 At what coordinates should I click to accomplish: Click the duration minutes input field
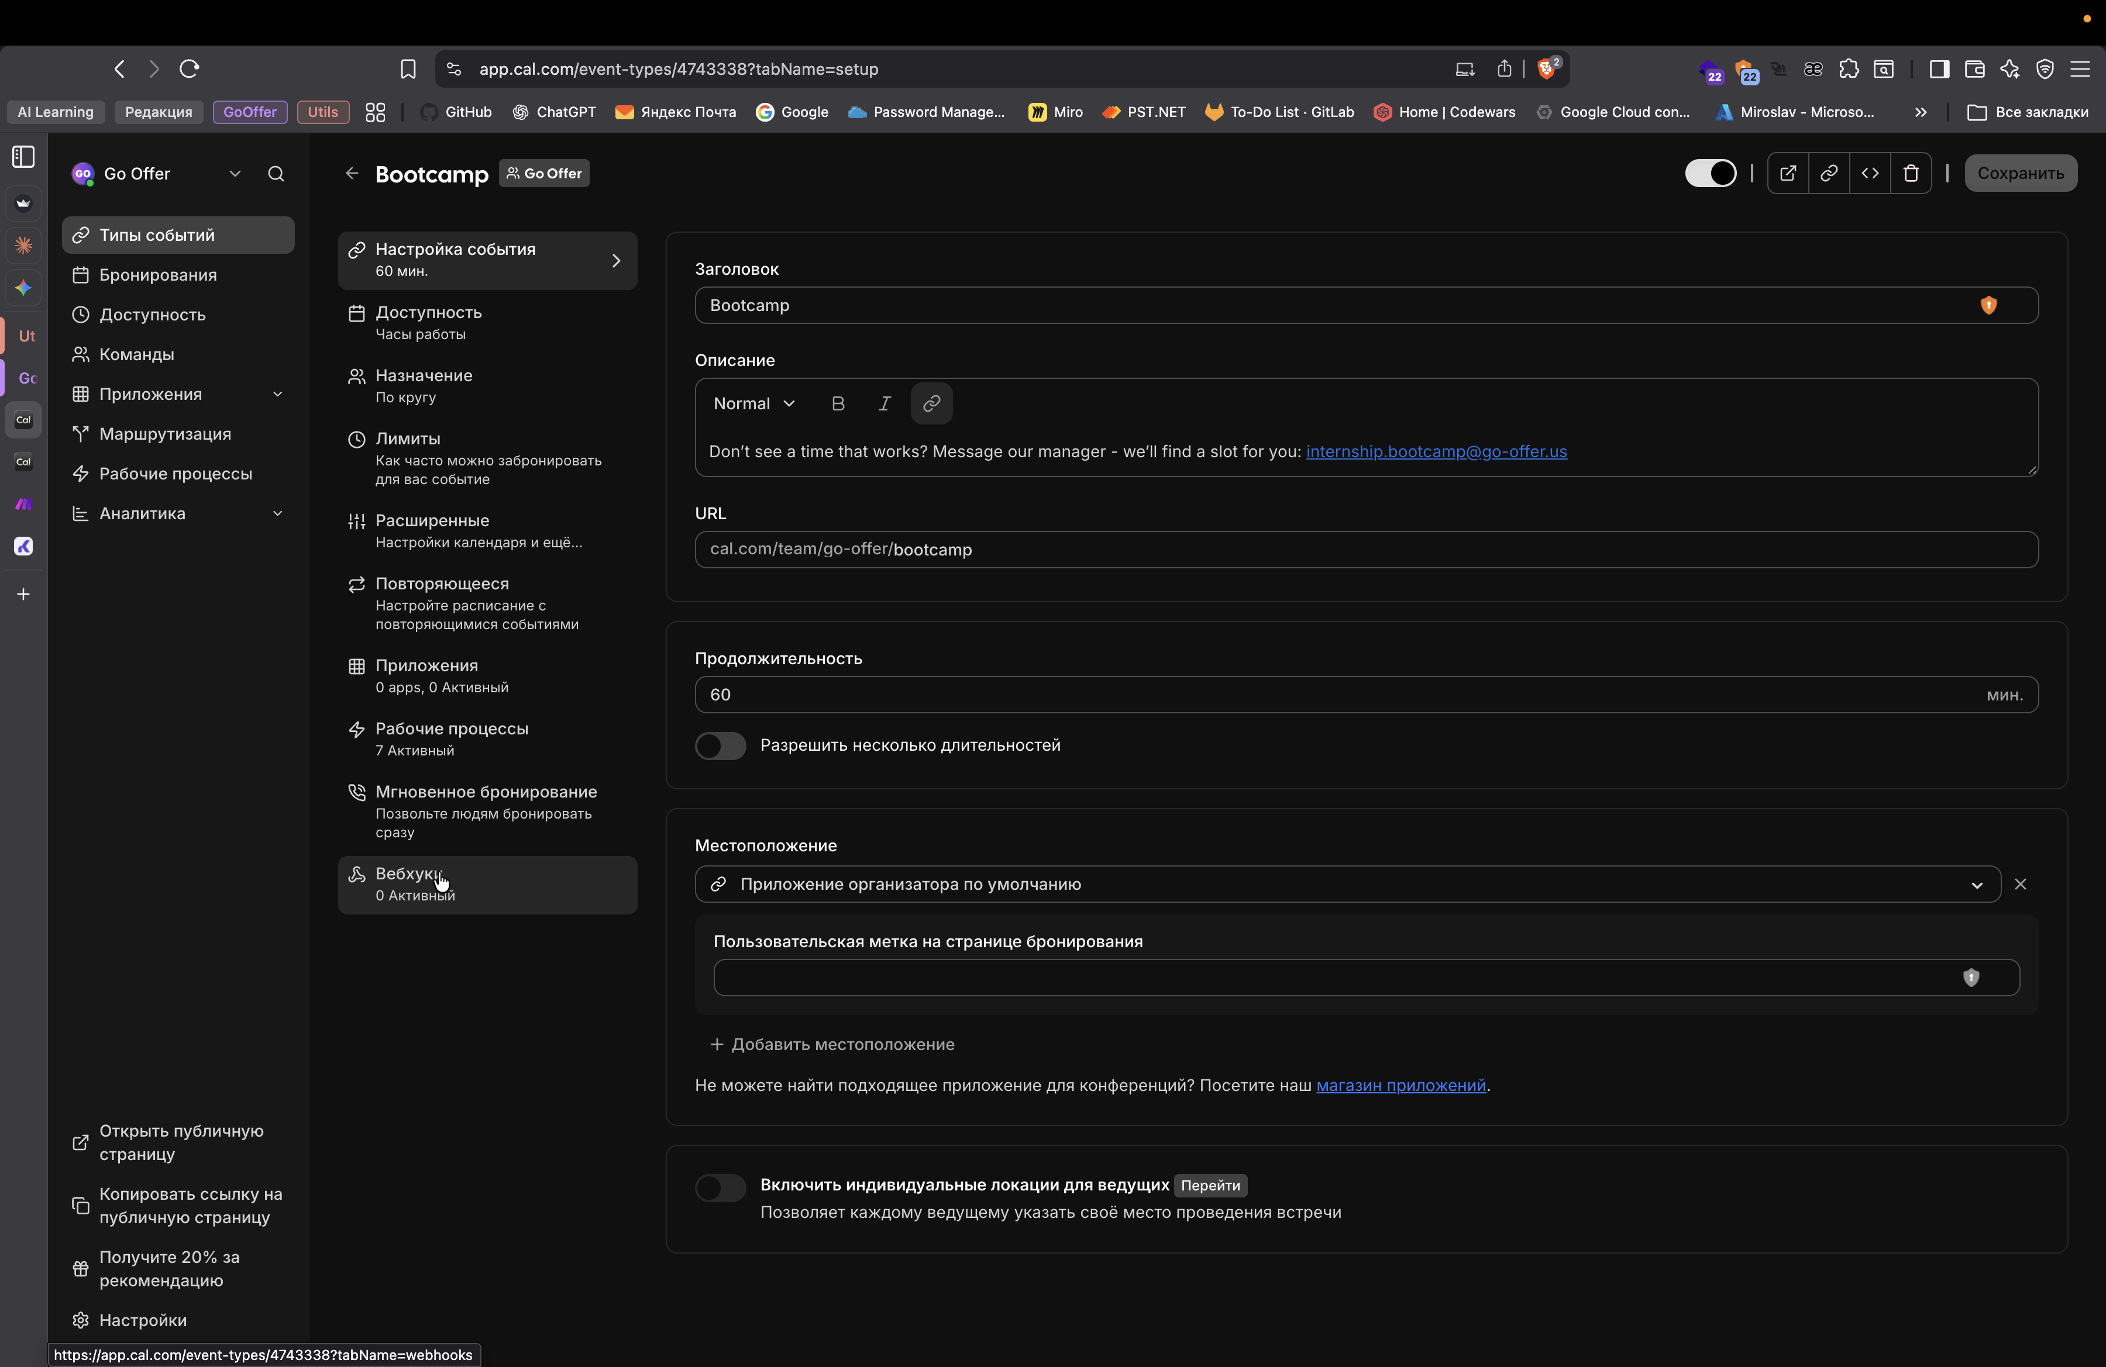(1327, 695)
